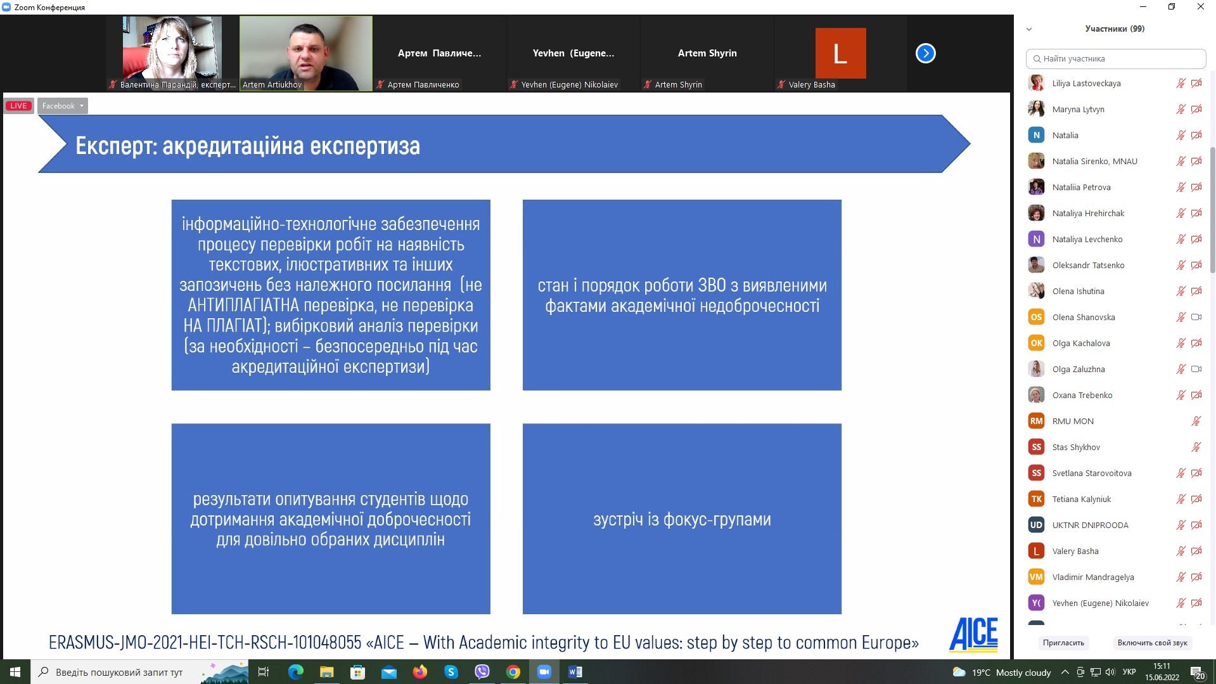Switch to Word via taskbar icon

tap(575, 672)
